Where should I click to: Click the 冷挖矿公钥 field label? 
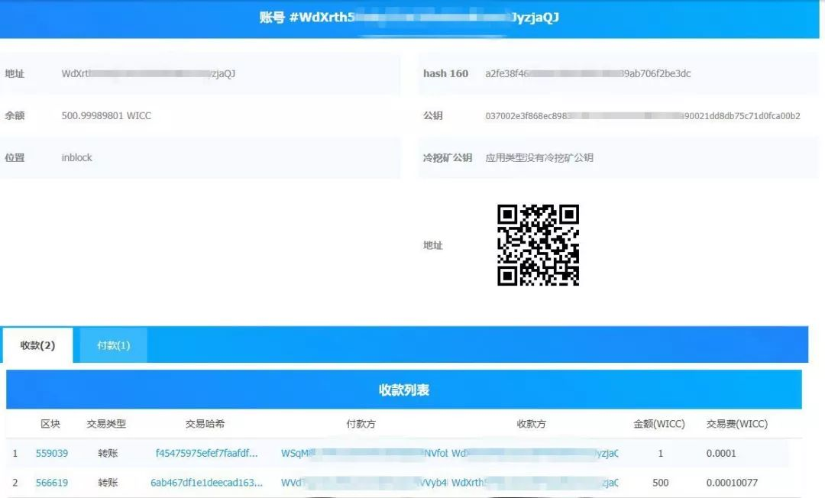[448, 158]
